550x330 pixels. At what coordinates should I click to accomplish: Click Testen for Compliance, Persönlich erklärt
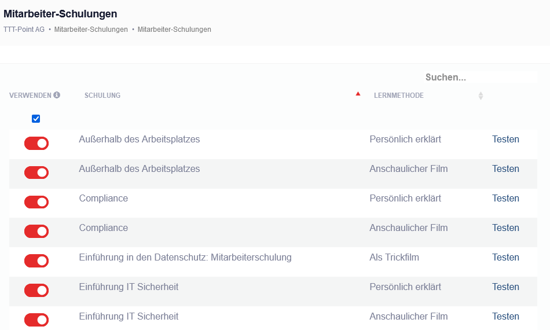[x=505, y=199]
